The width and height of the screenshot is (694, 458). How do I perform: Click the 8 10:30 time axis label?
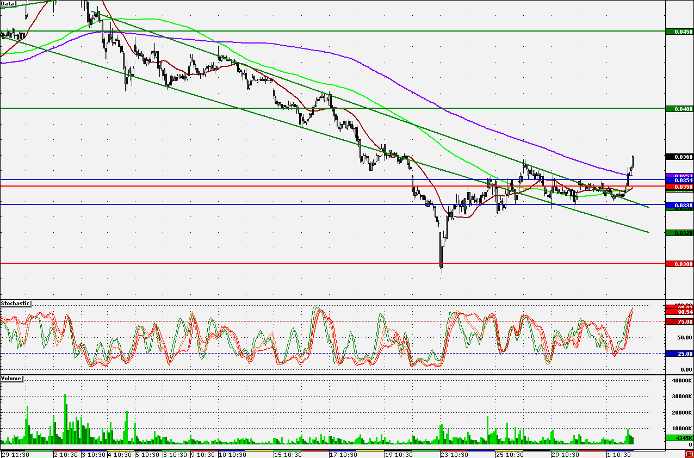(x=176, y=455)
